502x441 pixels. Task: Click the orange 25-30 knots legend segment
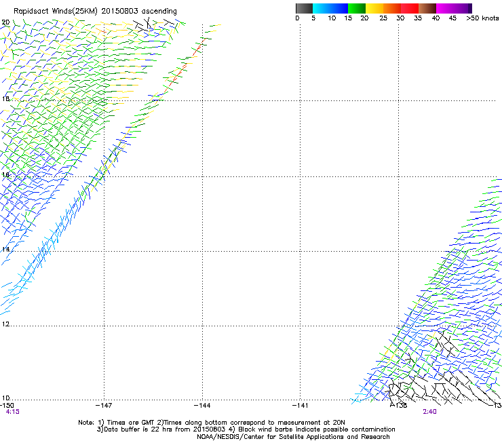[x=392, y=8]
